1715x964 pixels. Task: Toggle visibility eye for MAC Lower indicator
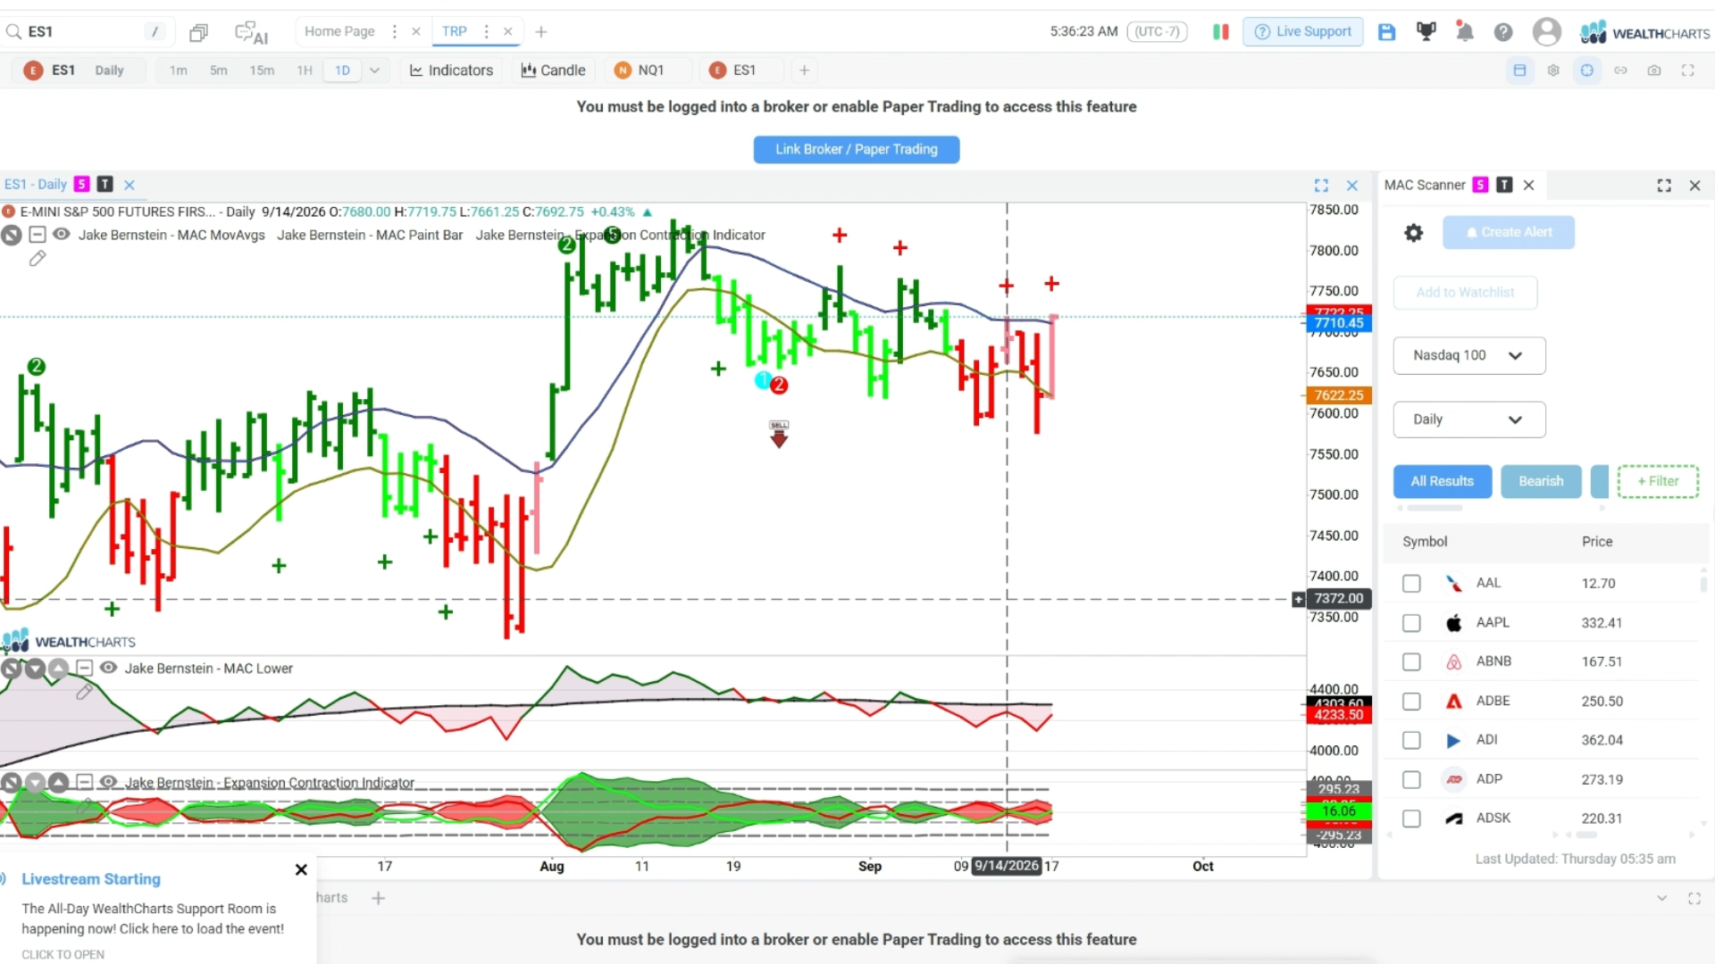pyautogui.click(x=108, y=668)
